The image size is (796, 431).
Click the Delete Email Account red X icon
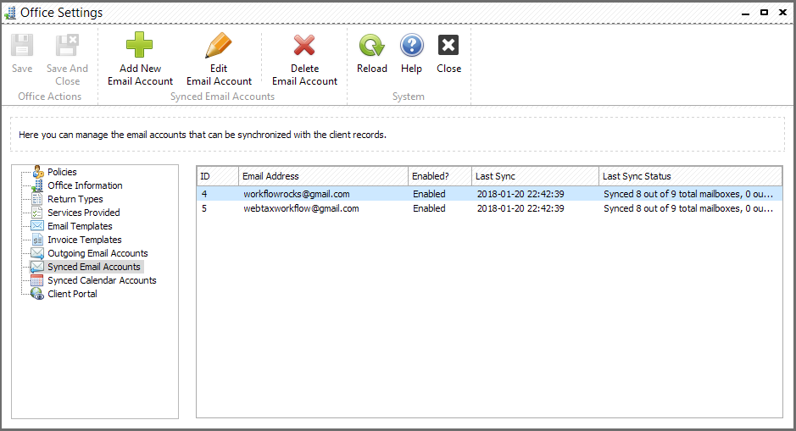(304, 45)
